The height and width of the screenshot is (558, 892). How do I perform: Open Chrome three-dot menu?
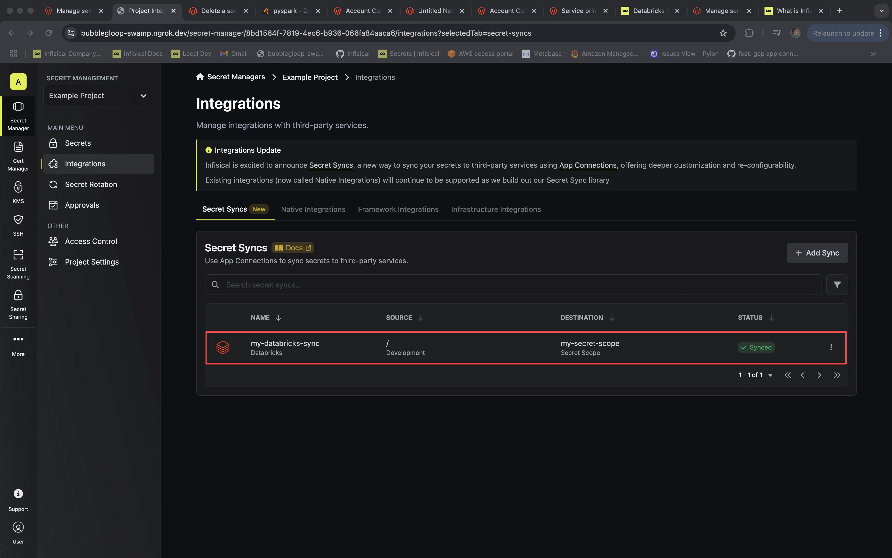coord(881,33)
